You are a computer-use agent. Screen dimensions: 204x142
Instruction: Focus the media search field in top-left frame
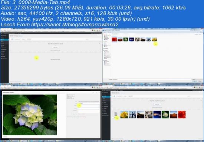pos(93,39)
